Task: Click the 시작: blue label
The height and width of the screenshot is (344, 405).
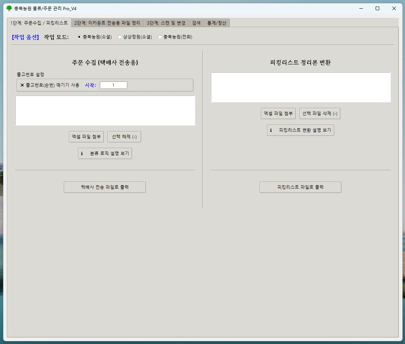Action: click(90, 85)
